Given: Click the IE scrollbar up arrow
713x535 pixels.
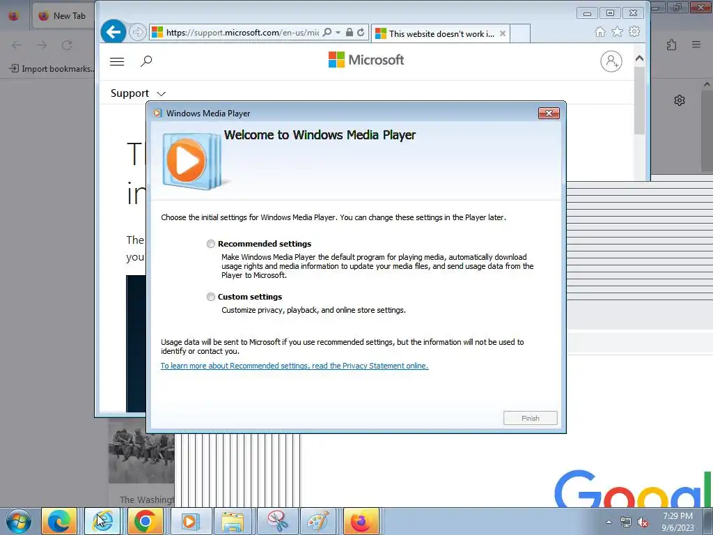Looking at the screenshot, I should pos(639,59).
